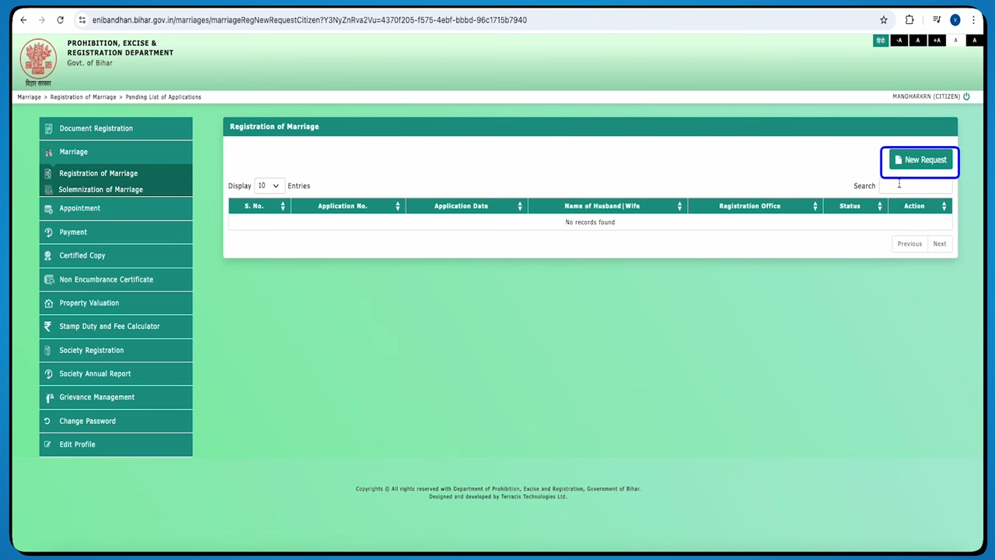The height and width of the screenshot is (560, 995).
Task: Toggle the Application Date sort order
Action: (519, 205)
